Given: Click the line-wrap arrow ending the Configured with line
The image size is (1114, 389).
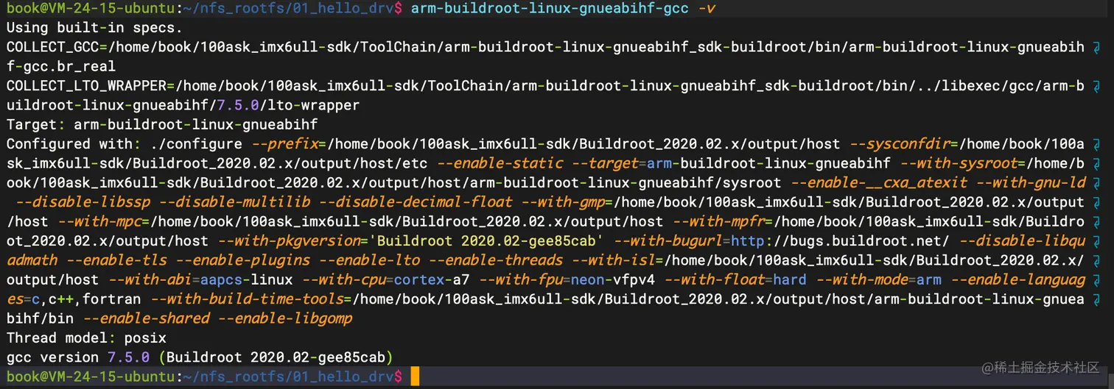Looking at the screenshot, I should click(x=1098, y=144).
